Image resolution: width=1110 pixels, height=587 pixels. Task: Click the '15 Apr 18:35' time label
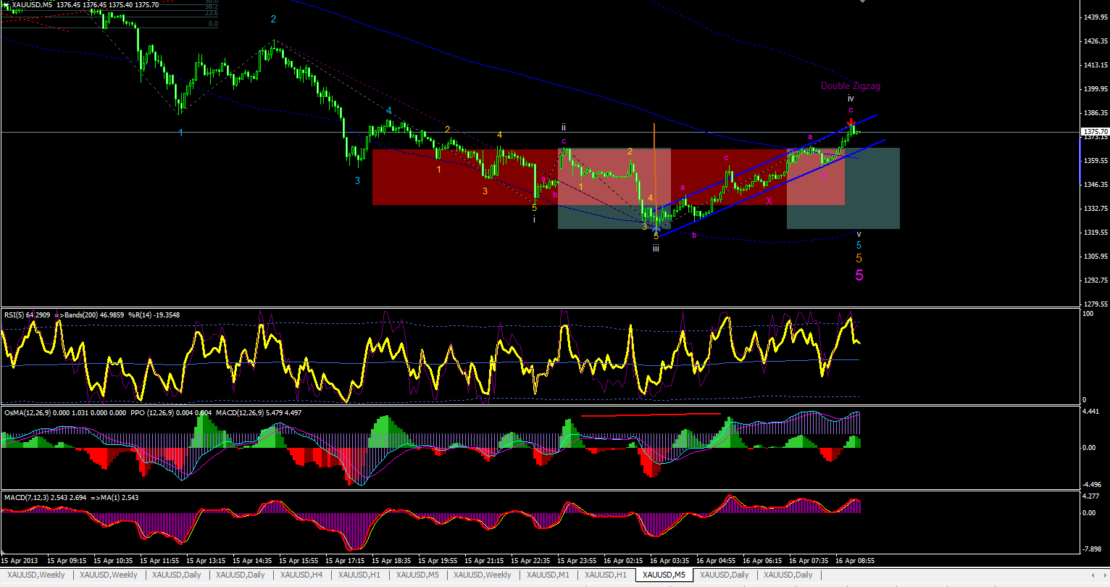393,560
